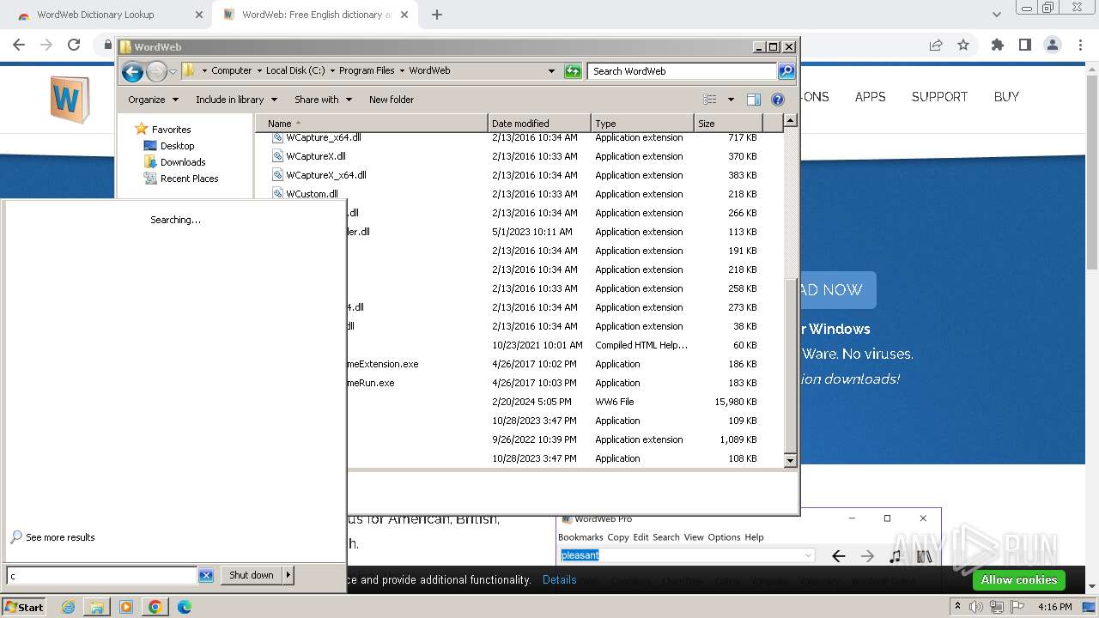Select the WCustom.dll file
This screenshot has width=1099, height=618.
(x=312, y=194)
